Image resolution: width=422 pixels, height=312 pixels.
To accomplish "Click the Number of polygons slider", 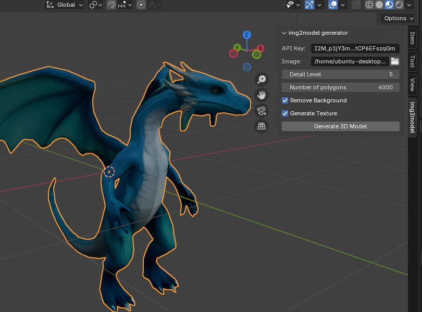I will click(x=340, y=87).
